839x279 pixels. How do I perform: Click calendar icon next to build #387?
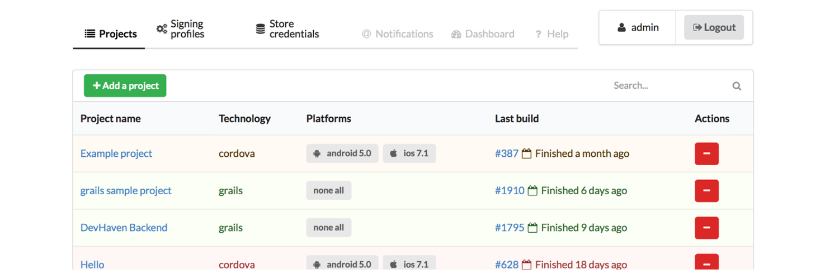tap(526, 153)
